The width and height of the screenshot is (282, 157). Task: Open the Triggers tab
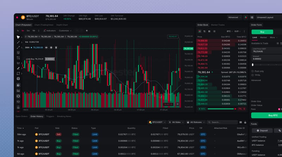[50, 117]
